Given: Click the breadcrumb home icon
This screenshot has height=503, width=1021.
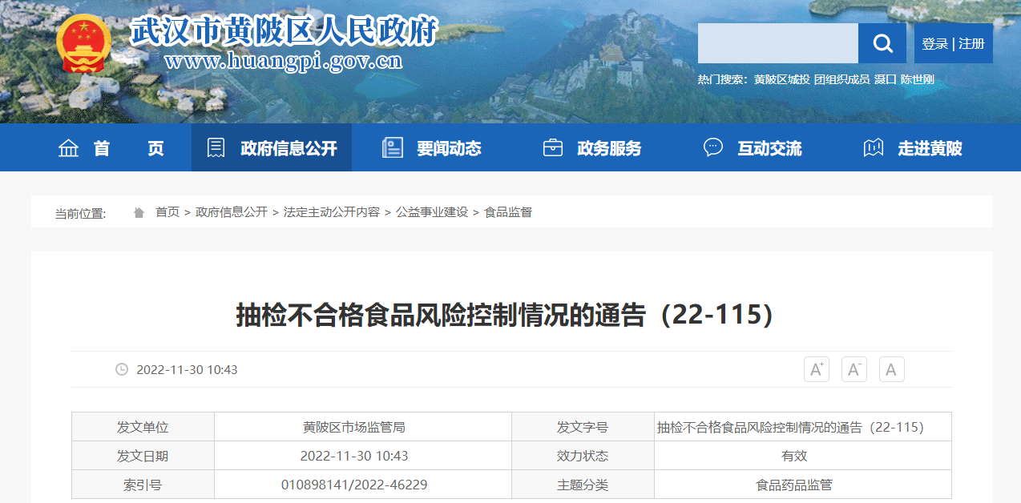Looking at the screenshot, I should 139,212.
